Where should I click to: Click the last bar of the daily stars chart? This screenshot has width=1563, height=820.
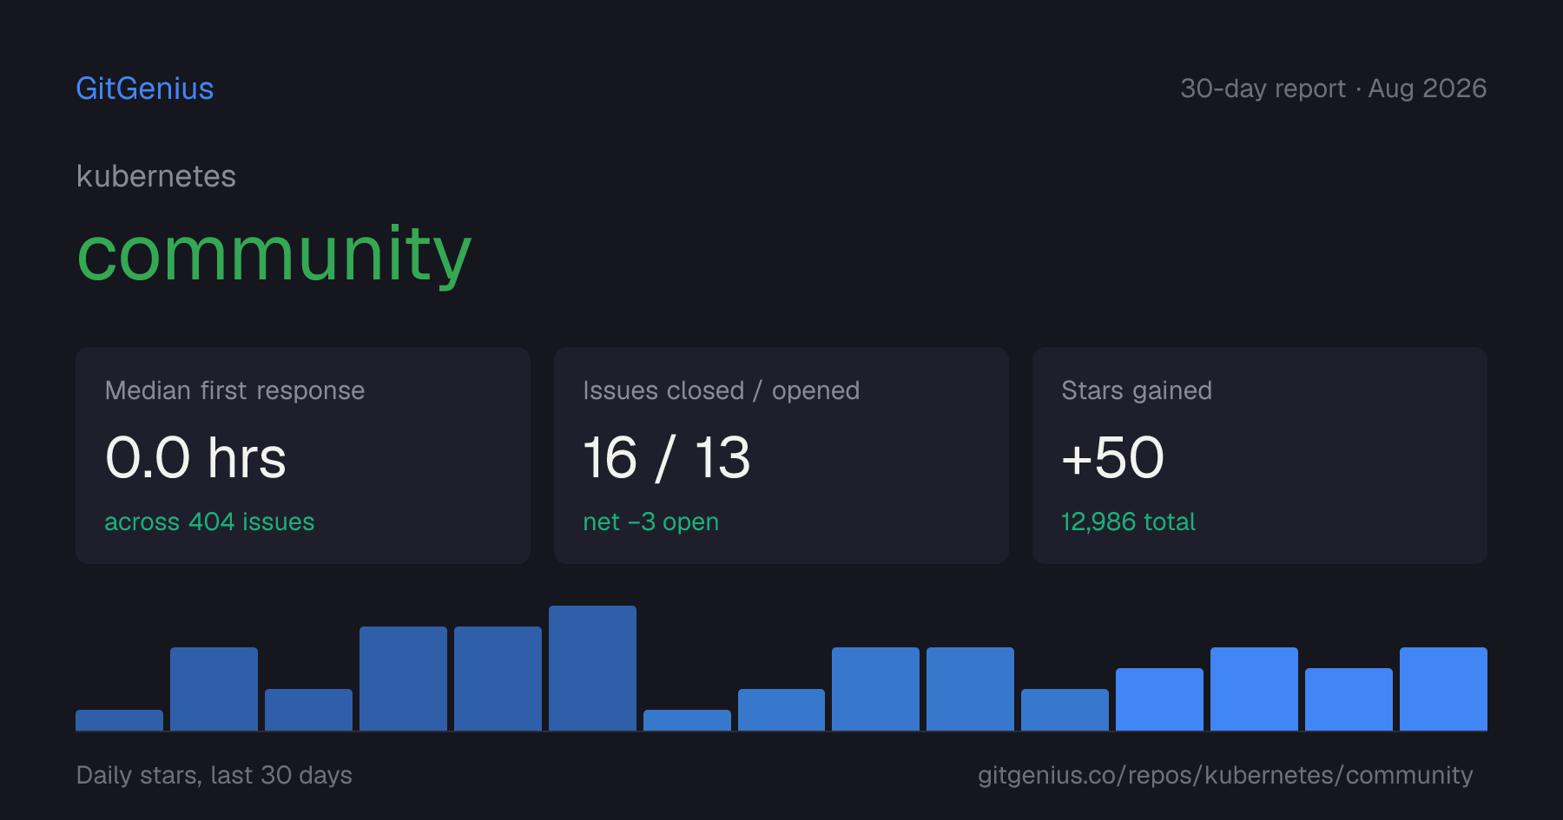pyautogui.click(x=1443, y=689)
